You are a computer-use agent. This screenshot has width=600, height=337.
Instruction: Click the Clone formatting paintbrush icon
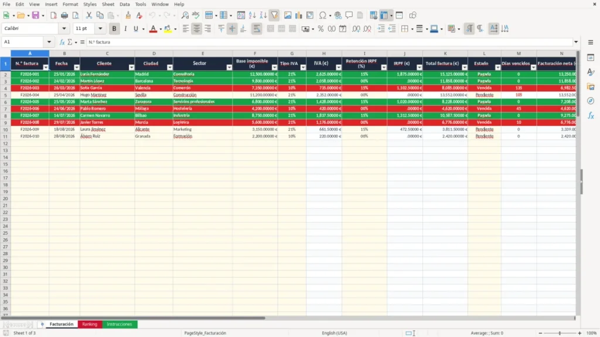[128, 15]
